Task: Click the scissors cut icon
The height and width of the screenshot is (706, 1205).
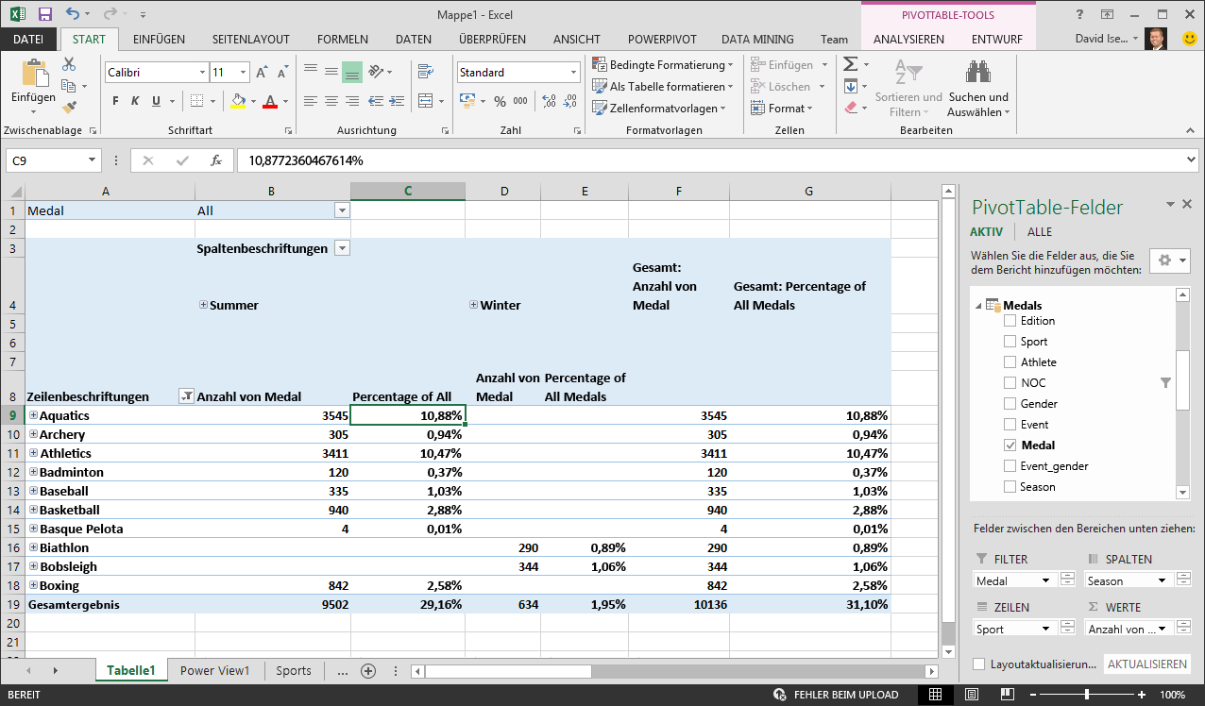Action: pyautogui.click(x=69, y=64)
